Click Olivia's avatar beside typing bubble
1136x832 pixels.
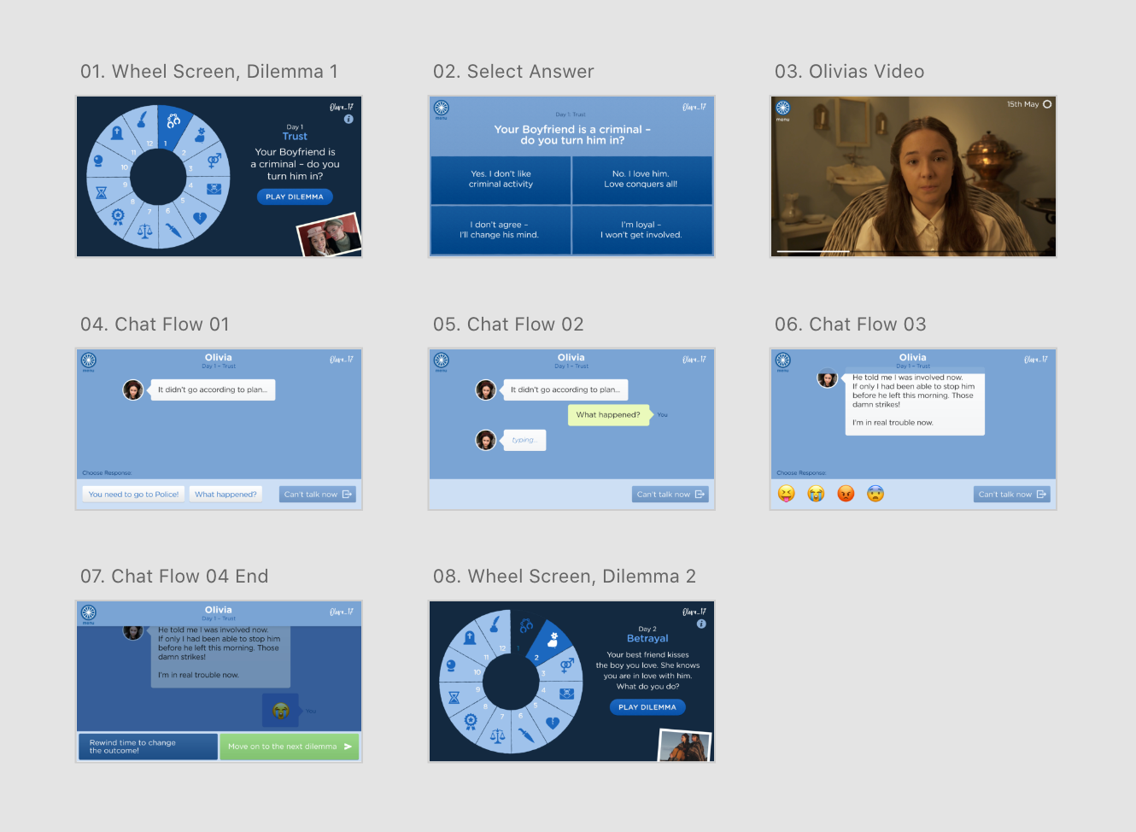point(486,440)
